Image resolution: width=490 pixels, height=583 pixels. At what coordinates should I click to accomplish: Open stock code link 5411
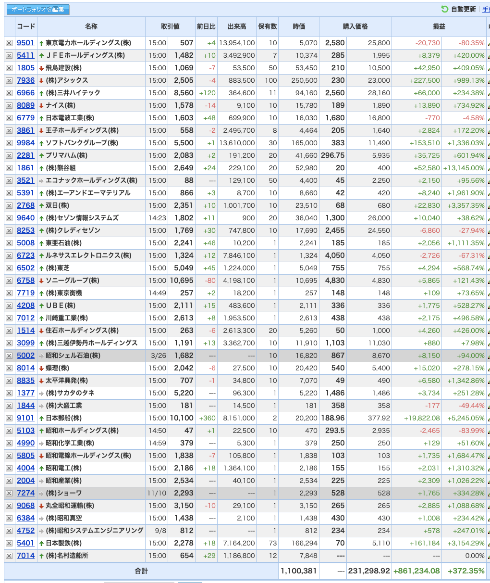coord(26,55)
